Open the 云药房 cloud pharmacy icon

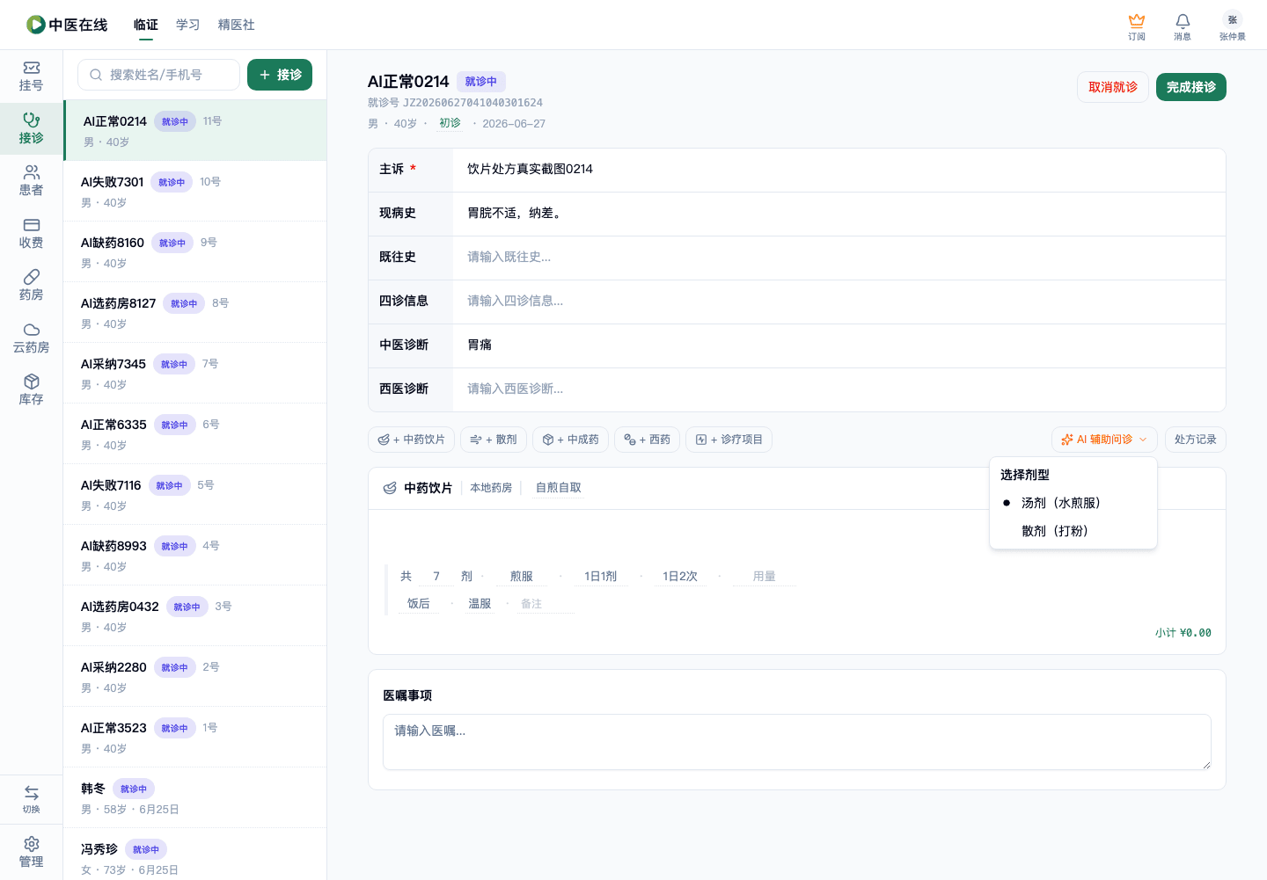[31, 338]
